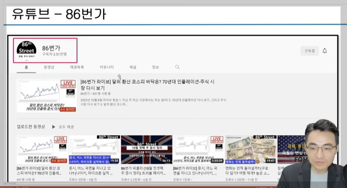Screen dimensions: 347x188
Task: Click the 업로드한 동영상 section heading
Action: pyautogui.click(x=31, y=127)
